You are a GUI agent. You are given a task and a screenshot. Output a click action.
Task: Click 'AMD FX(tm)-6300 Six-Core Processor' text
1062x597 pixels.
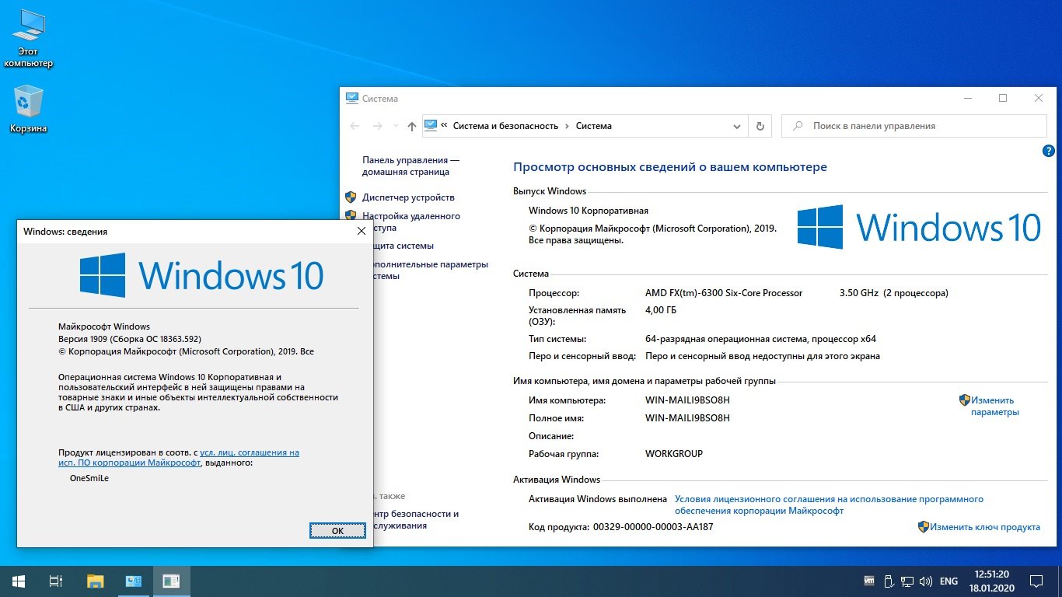pyautogui.click(x=724, y=293)
